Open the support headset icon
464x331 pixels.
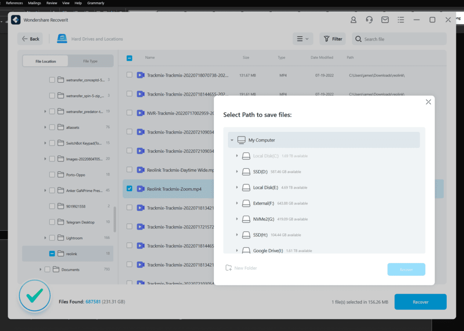pos(369,20)
